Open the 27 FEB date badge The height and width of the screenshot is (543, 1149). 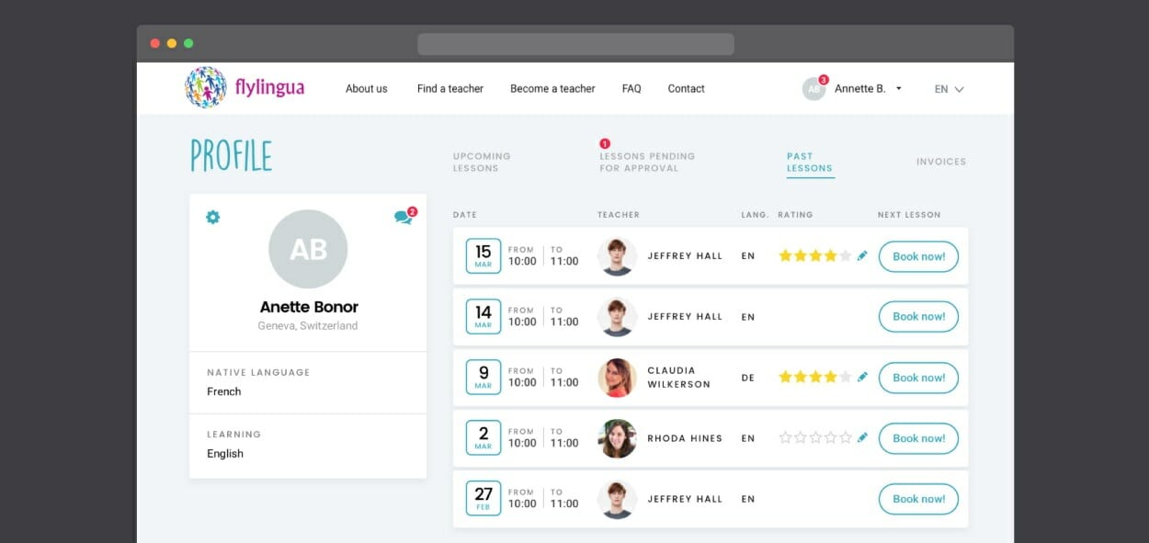[483, 499]
